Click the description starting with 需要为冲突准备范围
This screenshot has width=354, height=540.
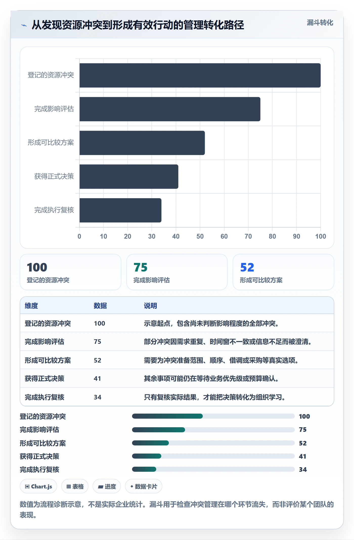221,360
